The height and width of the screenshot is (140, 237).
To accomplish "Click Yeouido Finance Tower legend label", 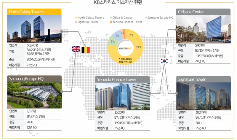I will (127, 22).
